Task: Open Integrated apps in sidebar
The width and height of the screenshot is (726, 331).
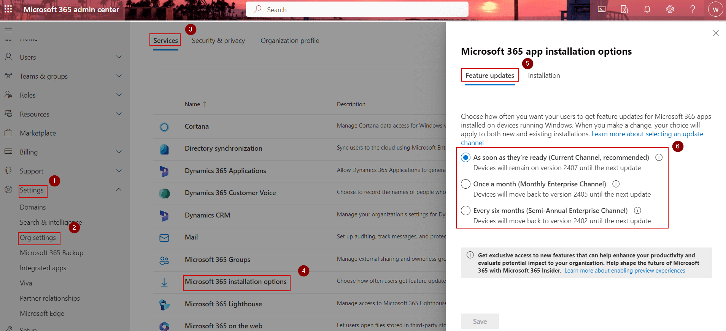Action: [x=43, y=268]
